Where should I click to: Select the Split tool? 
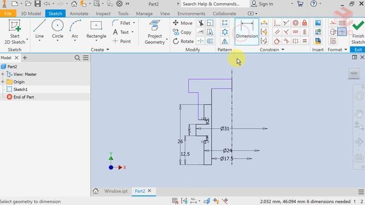click(200, 42)
